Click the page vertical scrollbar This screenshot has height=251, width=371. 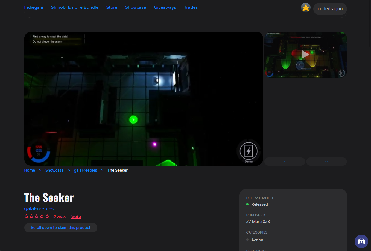pos(369,24)
